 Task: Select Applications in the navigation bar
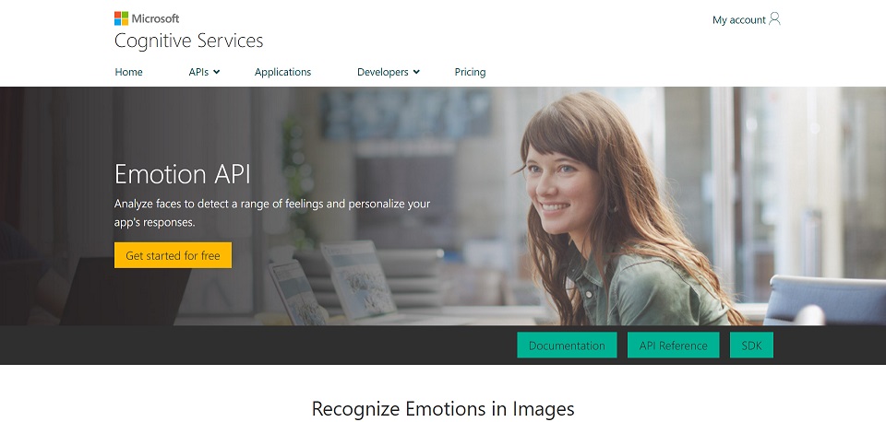coord(282,72)
